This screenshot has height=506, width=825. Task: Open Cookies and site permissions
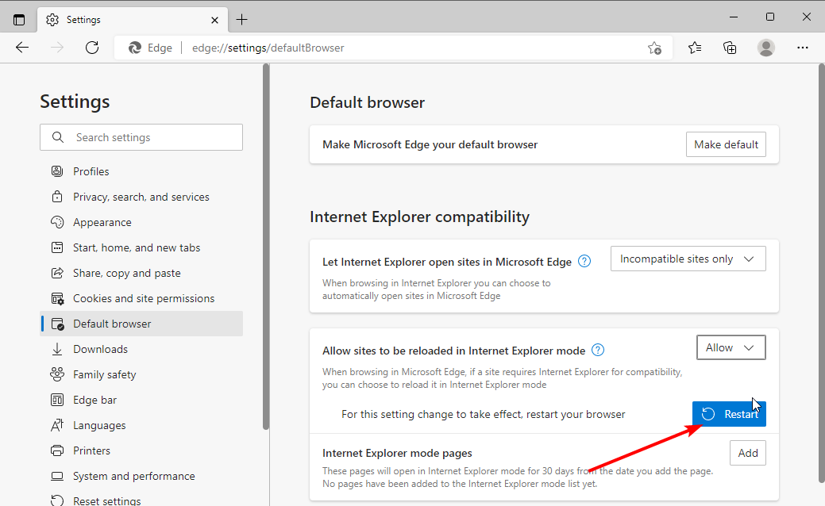(141, 298)
